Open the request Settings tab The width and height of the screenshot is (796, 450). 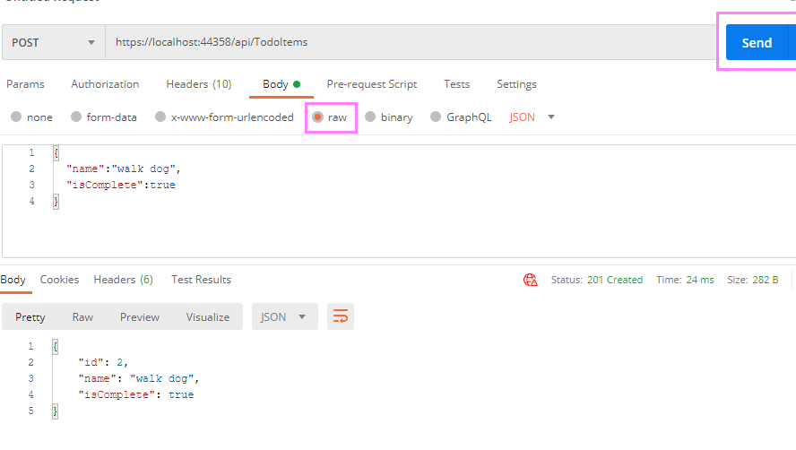click(x=516, y=84)
